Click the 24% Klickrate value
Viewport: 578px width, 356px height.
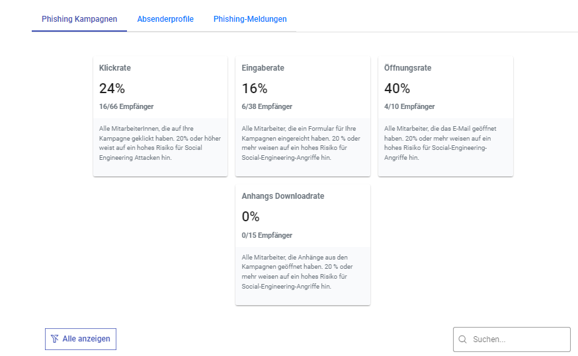point(112,89)
